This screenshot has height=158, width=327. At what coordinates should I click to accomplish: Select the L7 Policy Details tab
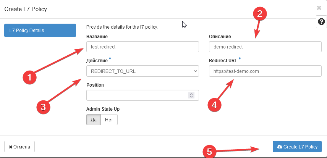(x=40, y=31)
